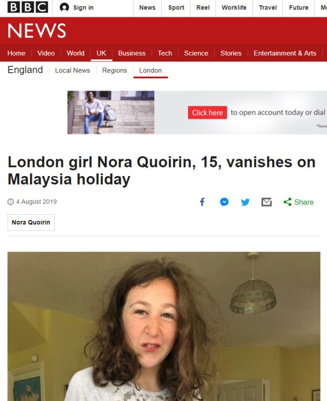Email this article envelope icon
Viewport: 327px width, 401px height.
(267, 202)
